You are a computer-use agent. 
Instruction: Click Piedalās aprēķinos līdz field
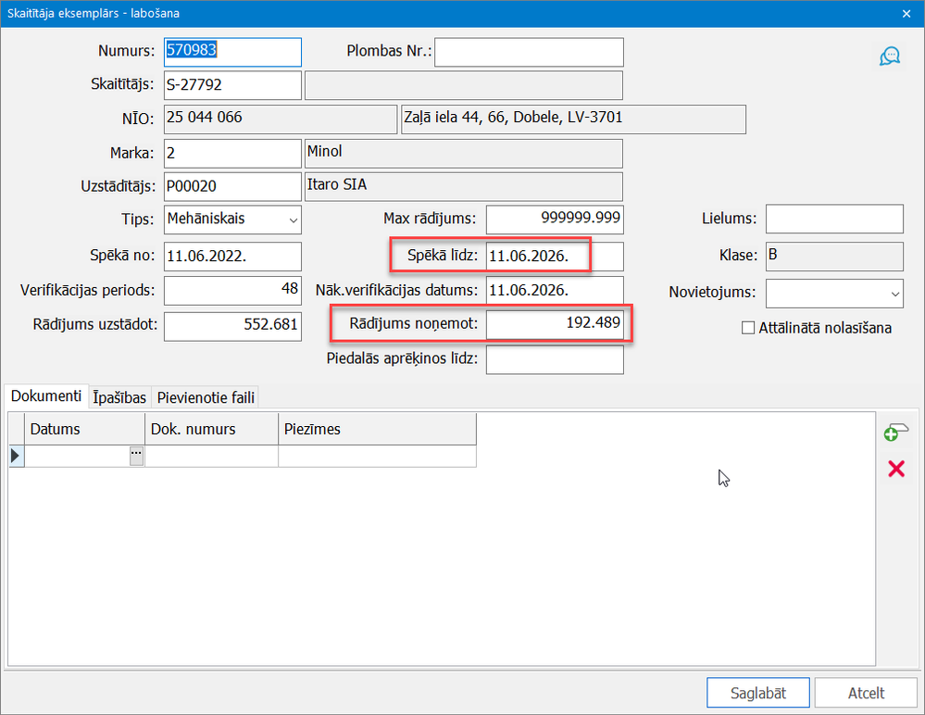pos(555,360)
